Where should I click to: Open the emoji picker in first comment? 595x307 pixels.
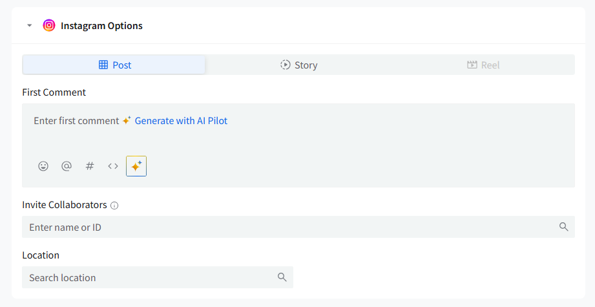click(43, 166)
